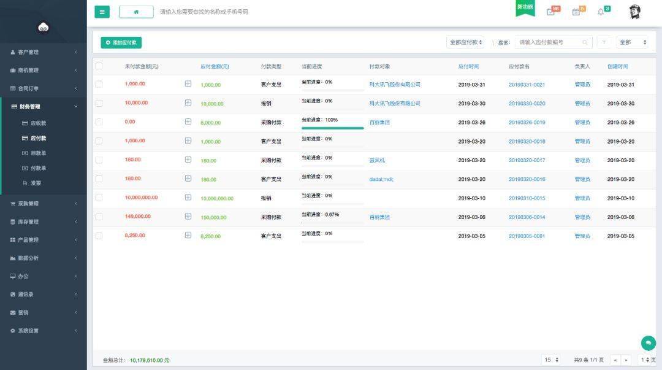Screen dimensions: 662x370
Task: Change the page size dropdown showing 15
Action: point(551,360)
